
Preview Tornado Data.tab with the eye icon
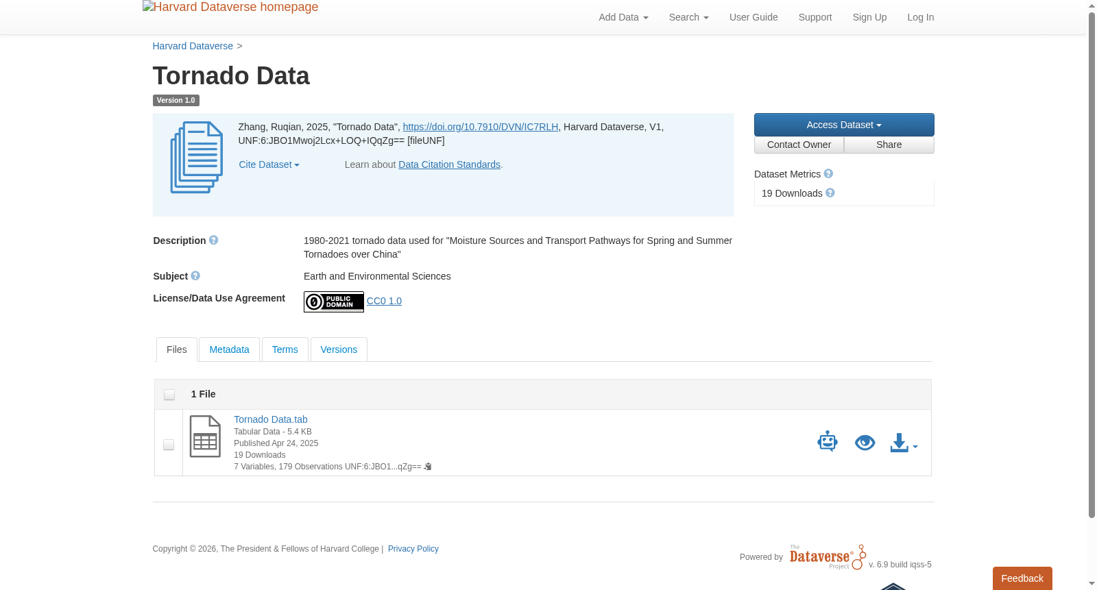[x=865, y=443]
